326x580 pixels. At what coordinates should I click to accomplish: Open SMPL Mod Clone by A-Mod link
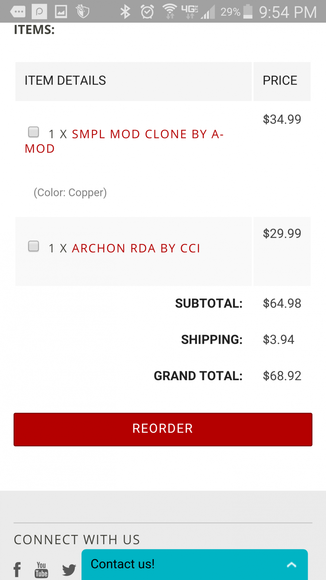[x=147, y=134]
